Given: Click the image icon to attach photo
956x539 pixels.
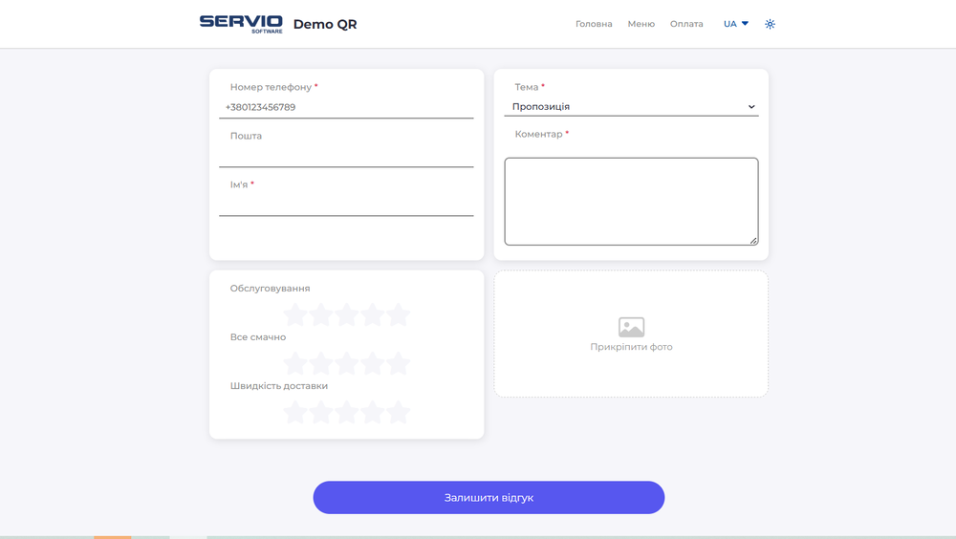Looking at the screenshot, I should point(631,327).
